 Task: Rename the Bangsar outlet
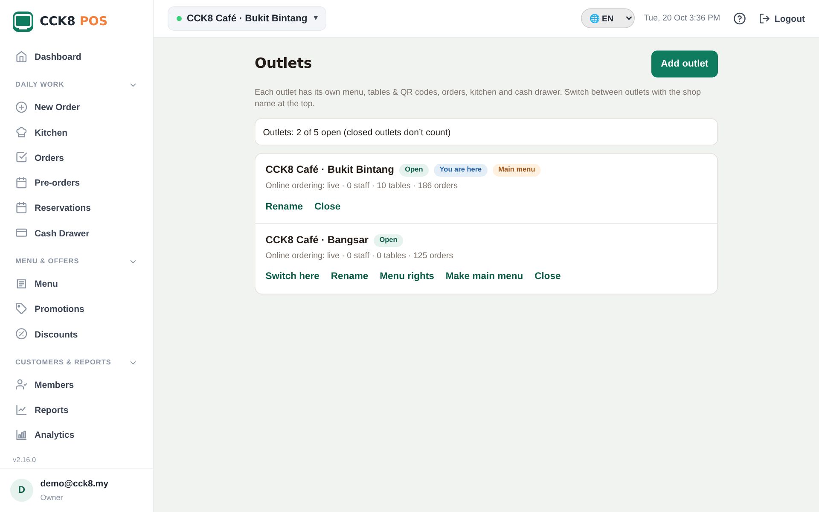pyautogui.click(x=349, y=276)
